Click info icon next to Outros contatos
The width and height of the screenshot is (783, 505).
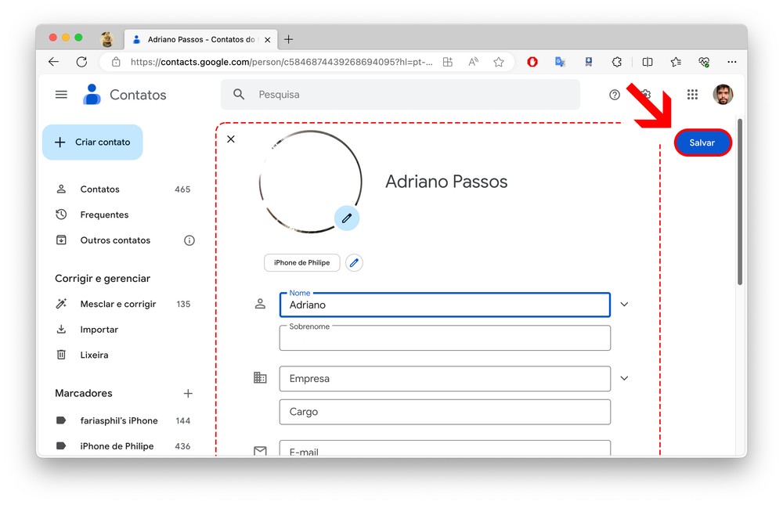coord(189,240)
